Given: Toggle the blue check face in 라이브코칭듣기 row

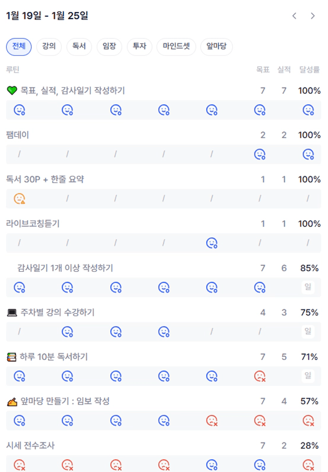Looking at the screenshot, I should (x=212, y=243).
